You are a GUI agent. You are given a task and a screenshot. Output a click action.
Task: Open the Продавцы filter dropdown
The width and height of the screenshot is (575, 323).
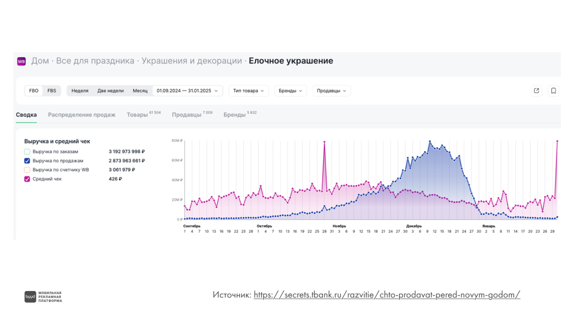click(x=331, y=90)
